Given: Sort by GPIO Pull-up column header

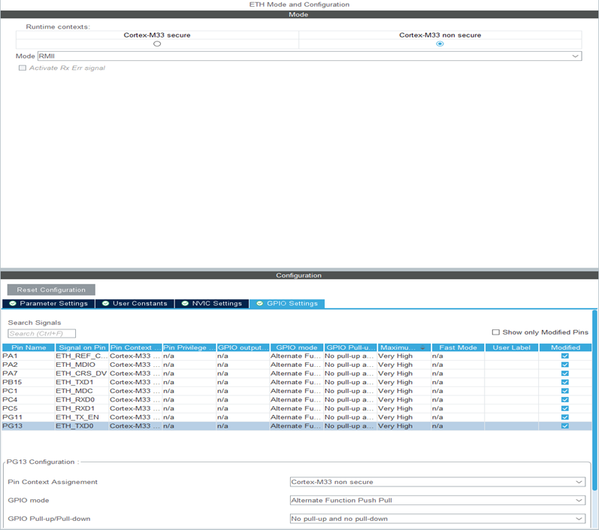Looking at the screenshot, I should pyautogui.click(x=351, y=347).
